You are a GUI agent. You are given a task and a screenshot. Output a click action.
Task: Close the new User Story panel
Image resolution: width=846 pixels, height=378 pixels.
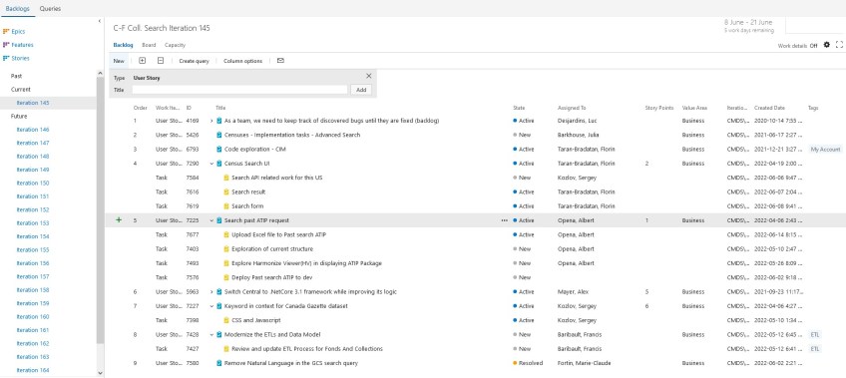click(369, 76)
